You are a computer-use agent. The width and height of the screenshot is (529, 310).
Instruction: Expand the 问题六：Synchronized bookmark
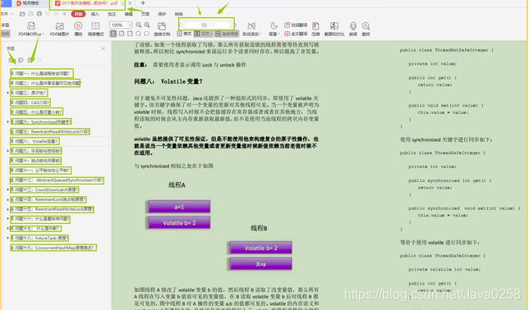(x=7, y=121)
